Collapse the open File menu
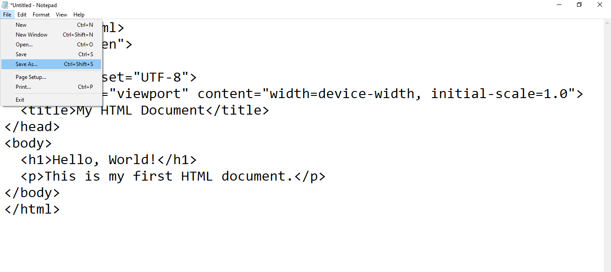Image resolution: width=611 pixels, height=272 pixels. [x=7, y=15]
